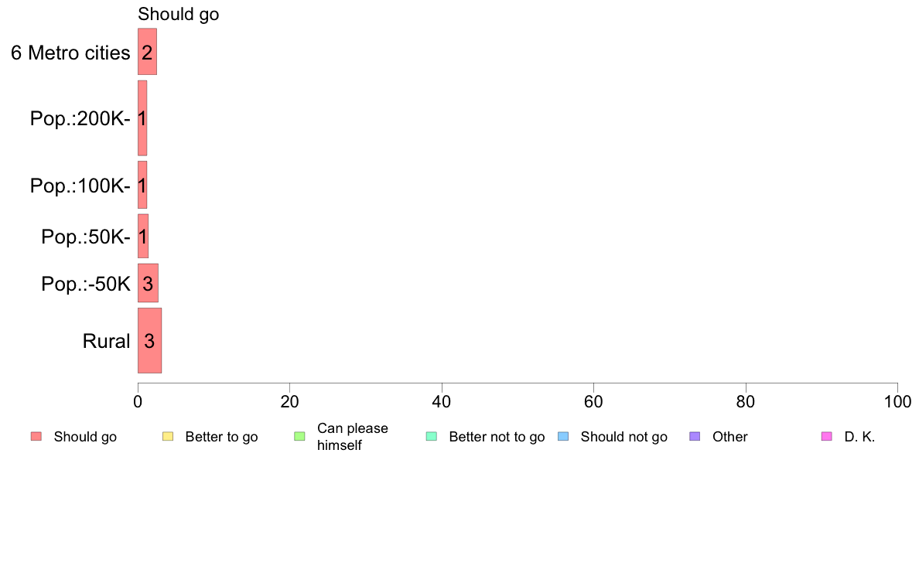This screenshot has width=919, height=569.
Task: Click the blue Should not go swatch
Action: (563, 437)
